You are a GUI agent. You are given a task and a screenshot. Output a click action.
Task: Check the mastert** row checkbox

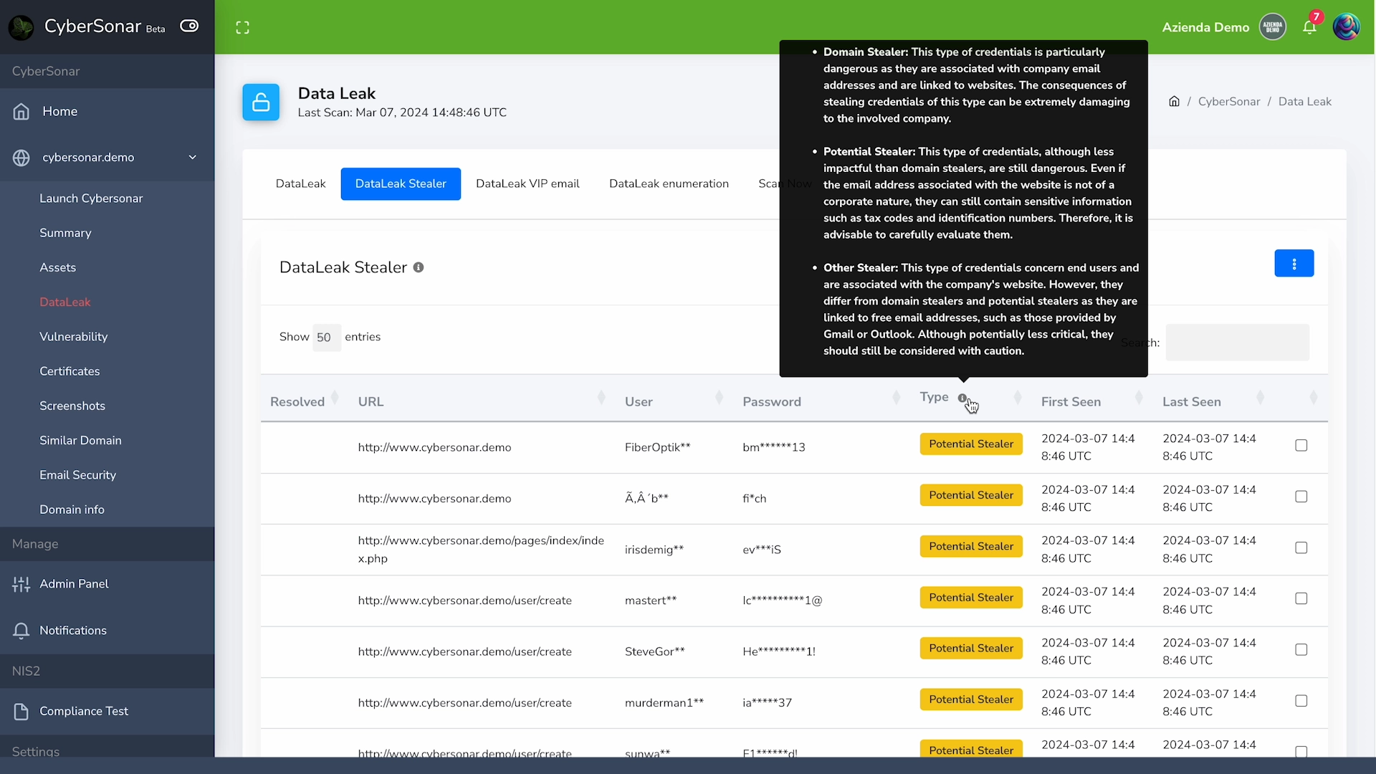coord(1301,599)
